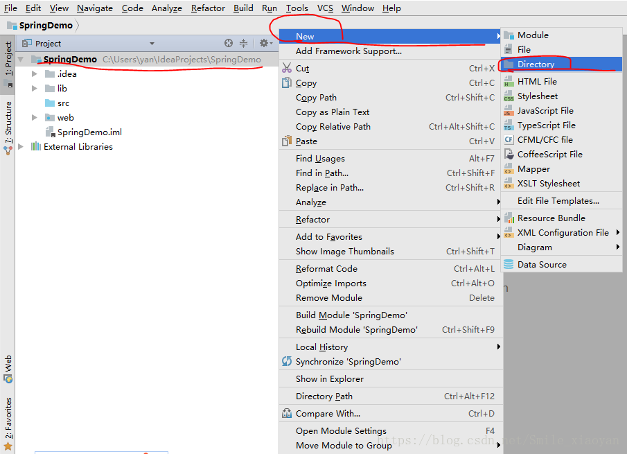Select Directory Path option
Screen dimensions: 627x454
[391, 396]
